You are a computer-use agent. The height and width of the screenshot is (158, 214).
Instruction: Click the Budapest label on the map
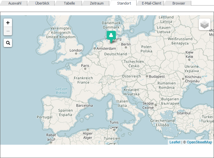(x=157, y=77)
